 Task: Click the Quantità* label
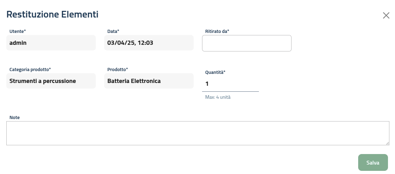(215, 72)
